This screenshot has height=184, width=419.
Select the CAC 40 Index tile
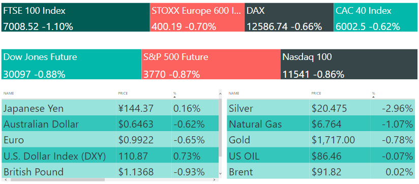pos(375,17)
